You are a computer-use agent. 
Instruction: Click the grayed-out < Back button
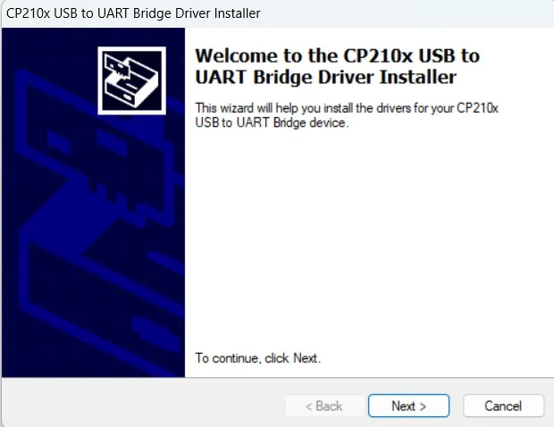(x=324, y=406)
